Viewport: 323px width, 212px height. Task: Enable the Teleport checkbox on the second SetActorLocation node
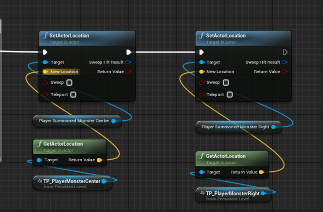[x=230, y=95]
